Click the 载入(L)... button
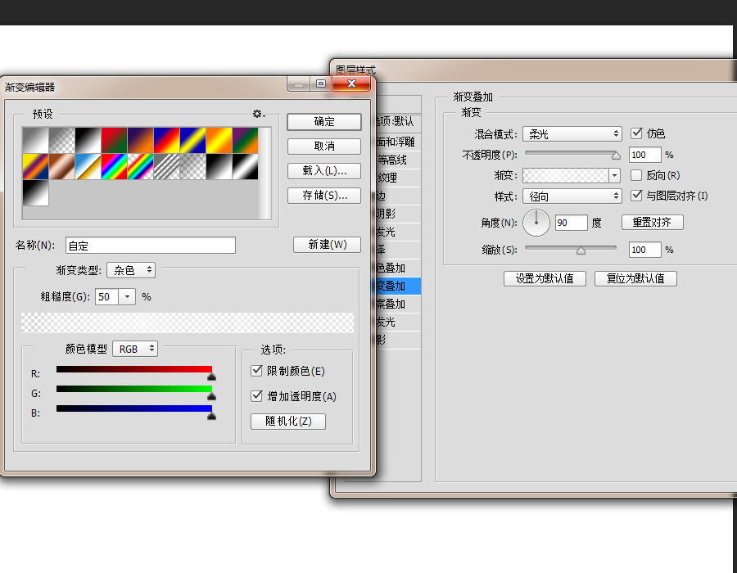The width and height of the screenshot is (737, 573). [x=324, y=171]
